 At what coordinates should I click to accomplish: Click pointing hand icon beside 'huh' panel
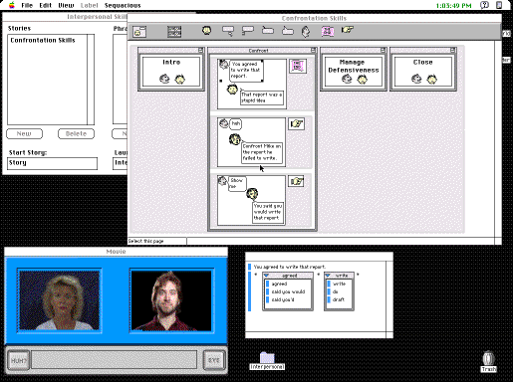click(x=296, y=124)
